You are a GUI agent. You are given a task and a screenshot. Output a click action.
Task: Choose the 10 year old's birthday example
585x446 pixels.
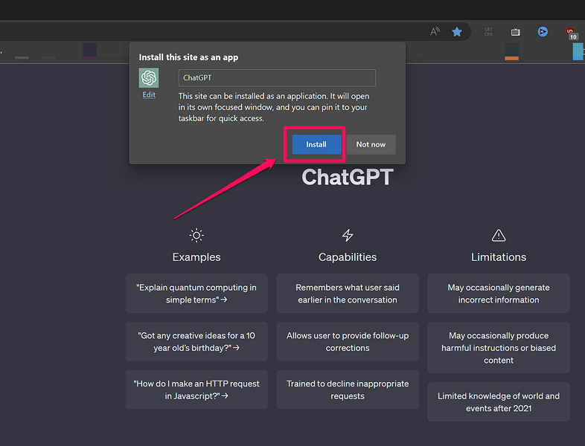pos(196,342)
